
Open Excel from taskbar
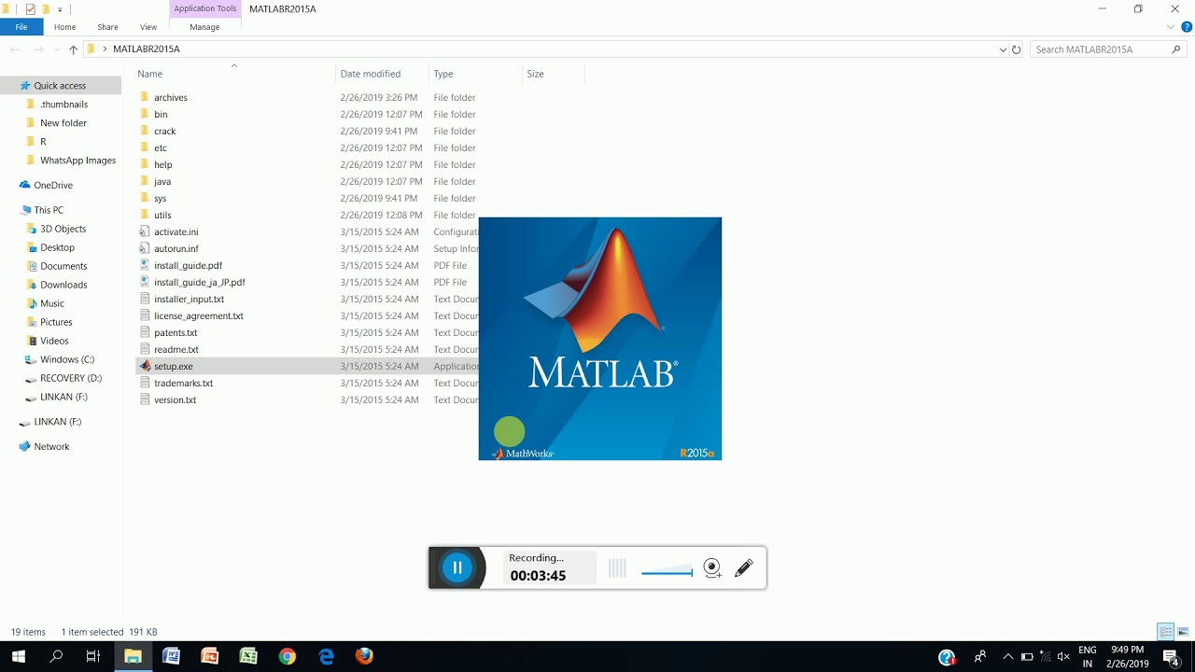pyautogui.click(x=248, y=656)
